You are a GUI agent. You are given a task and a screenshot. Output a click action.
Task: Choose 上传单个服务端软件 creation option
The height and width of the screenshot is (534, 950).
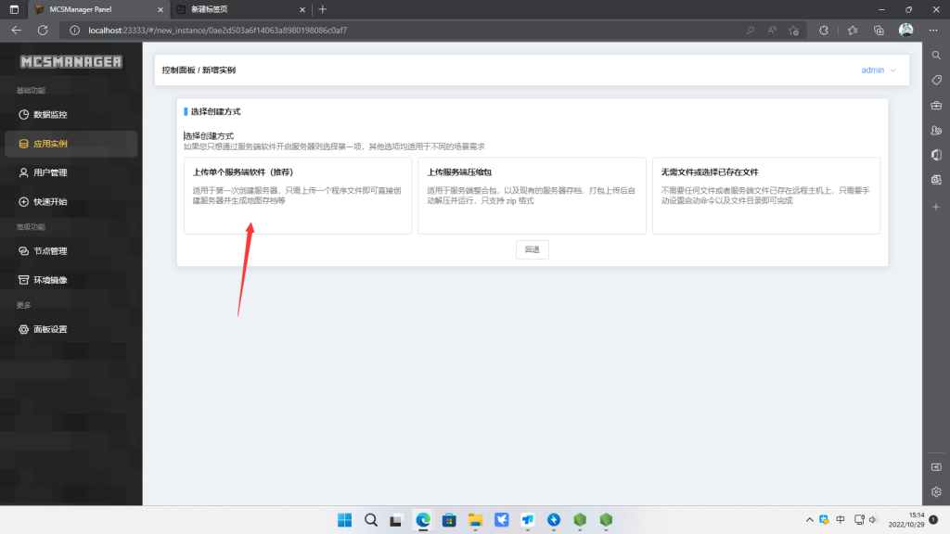pyautogui.click(x=297, y=195)
